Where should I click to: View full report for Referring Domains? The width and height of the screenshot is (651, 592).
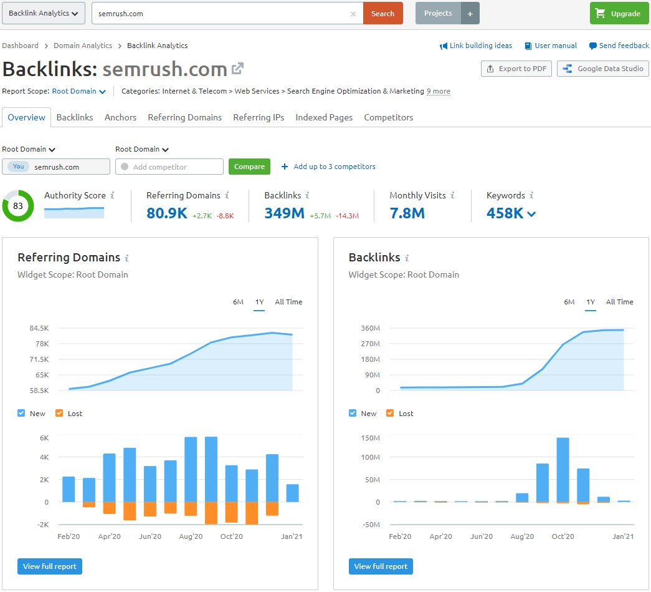(50, 566)
